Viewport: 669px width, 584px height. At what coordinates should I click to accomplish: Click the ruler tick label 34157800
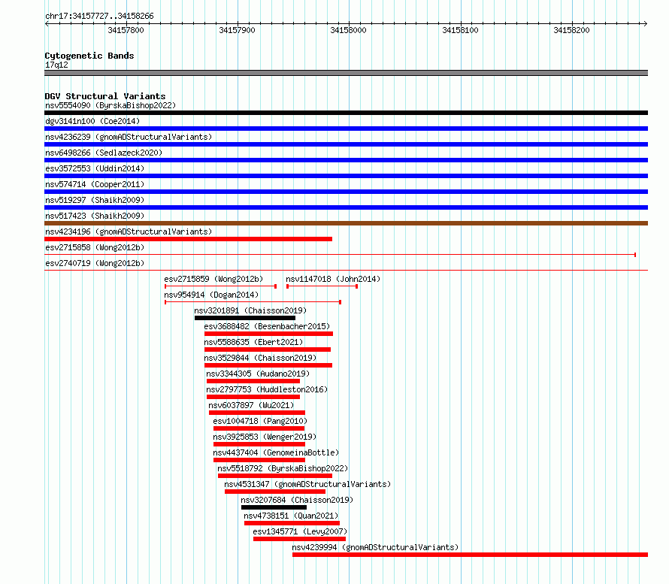click(126, 30)
